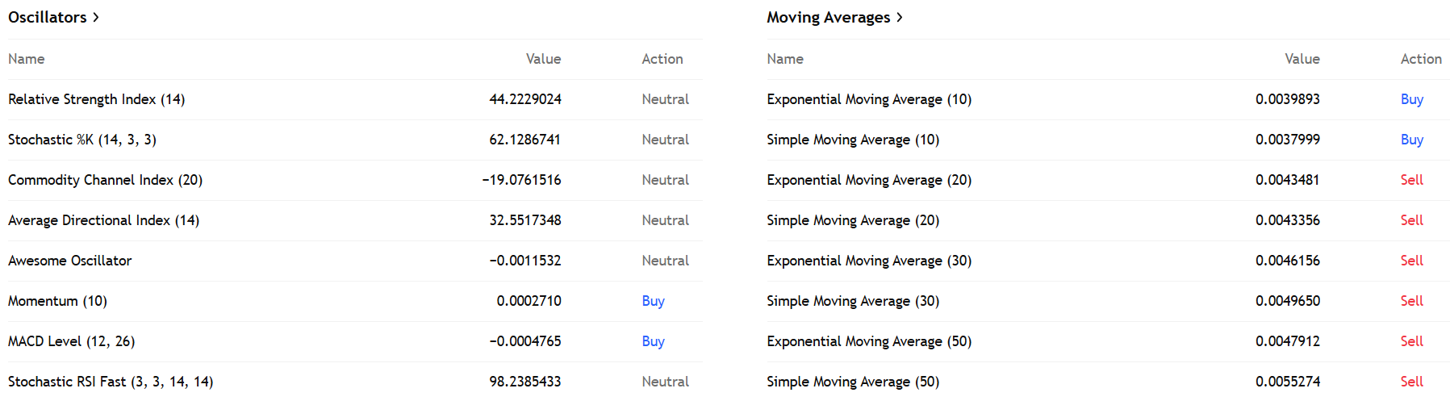1450x401 pixels.
Task: Select Stochastic RSI Fast indicator name
Action: click(x=111, y=382)
